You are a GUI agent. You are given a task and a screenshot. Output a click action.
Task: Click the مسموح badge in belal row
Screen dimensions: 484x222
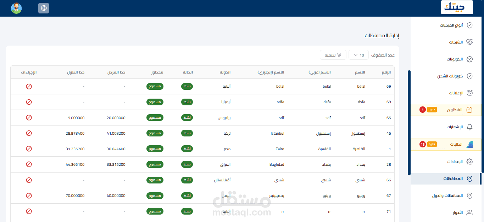[155, 86]
